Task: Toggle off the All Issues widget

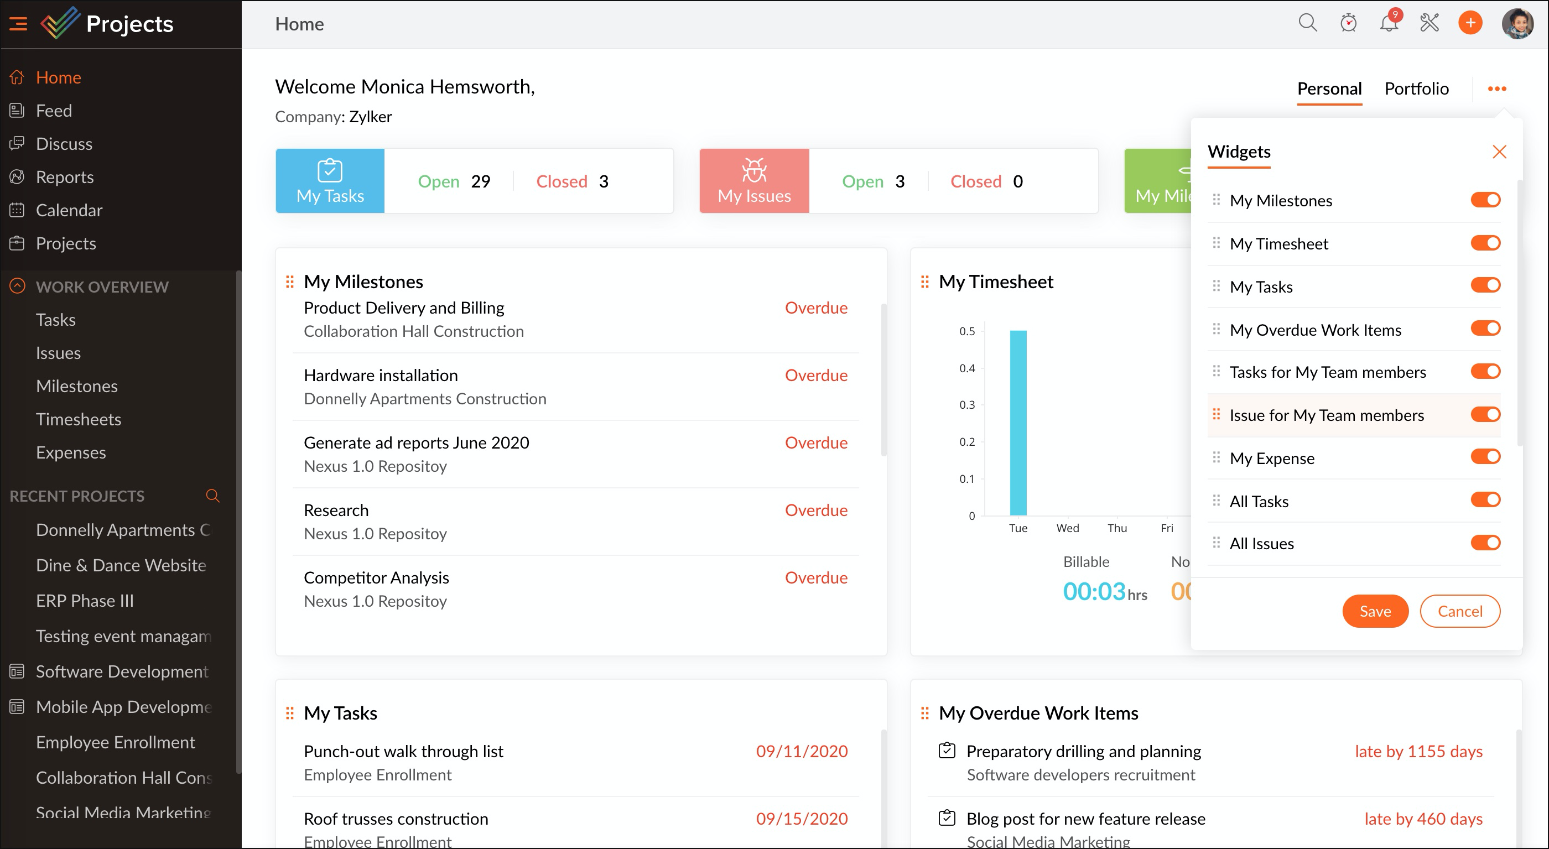Action: tap(1485, 543)
